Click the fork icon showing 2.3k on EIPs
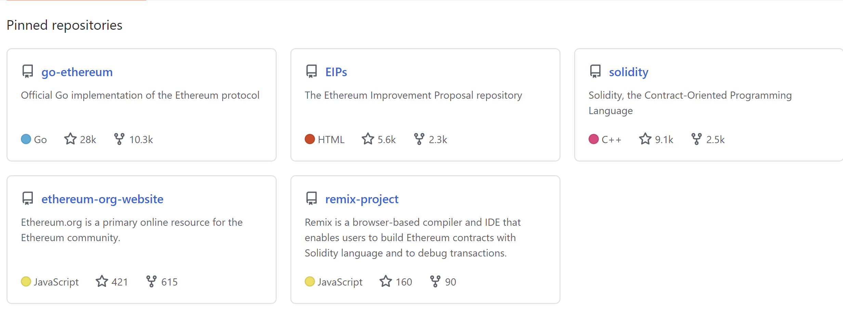843x333 pixels. pos(419,139)
